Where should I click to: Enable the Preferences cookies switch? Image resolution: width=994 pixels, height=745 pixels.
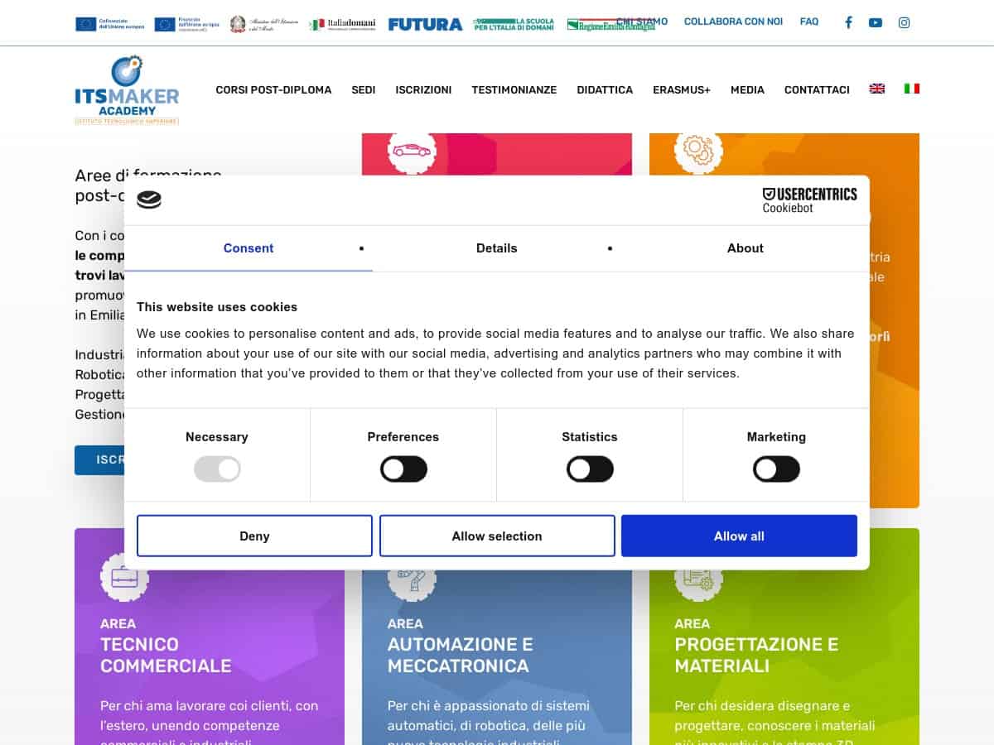pos(403,469)
